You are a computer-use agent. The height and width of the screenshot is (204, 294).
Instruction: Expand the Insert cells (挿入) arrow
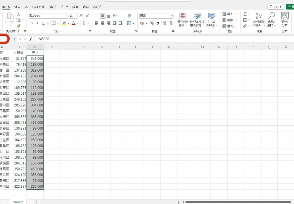(237, 14)
